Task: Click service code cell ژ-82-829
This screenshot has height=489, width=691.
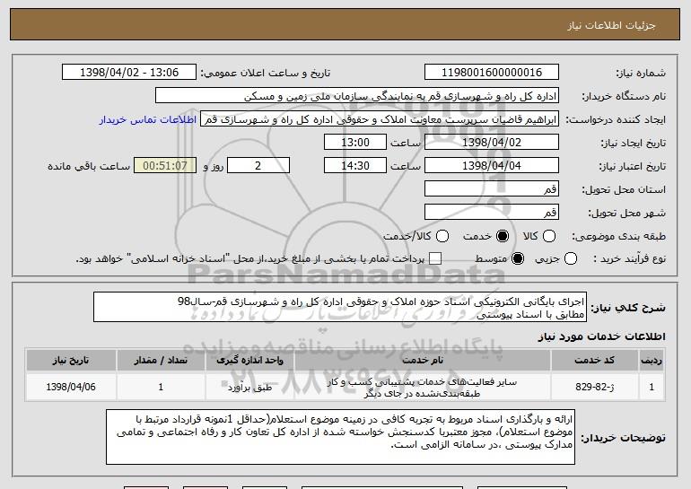Action: [x=594, y=388]
